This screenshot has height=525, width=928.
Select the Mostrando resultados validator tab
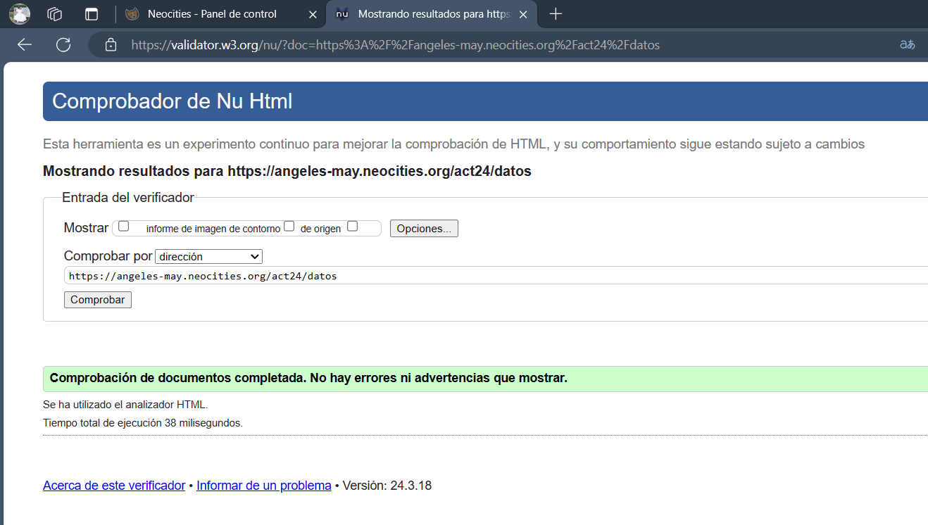(x=432, y=14)
